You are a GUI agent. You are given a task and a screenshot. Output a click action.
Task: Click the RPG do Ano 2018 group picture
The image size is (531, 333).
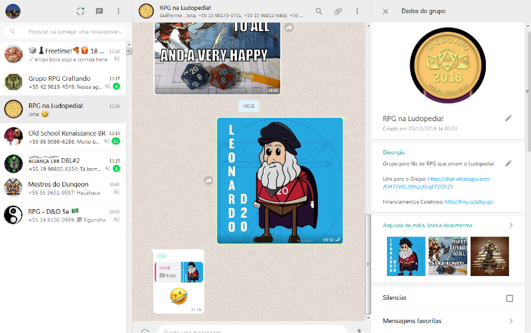(447, 65)
